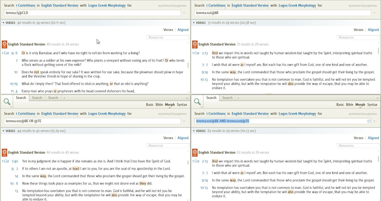Open query history dropdown in the bottom-right panel
This screenshot has height=201, width=381.
(374, 121)
